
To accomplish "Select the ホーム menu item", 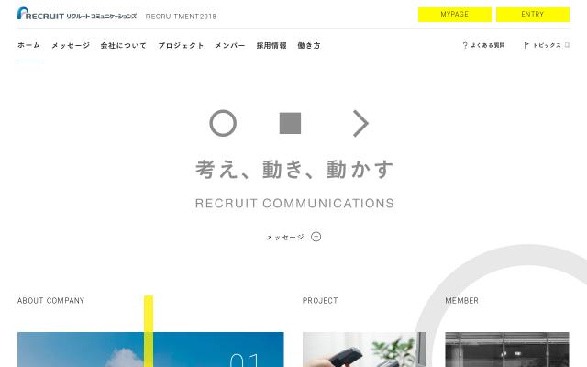I will coord(28,45).
